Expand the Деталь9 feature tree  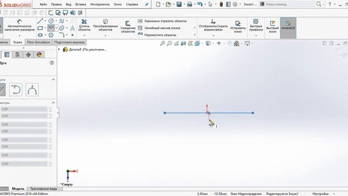59,50
